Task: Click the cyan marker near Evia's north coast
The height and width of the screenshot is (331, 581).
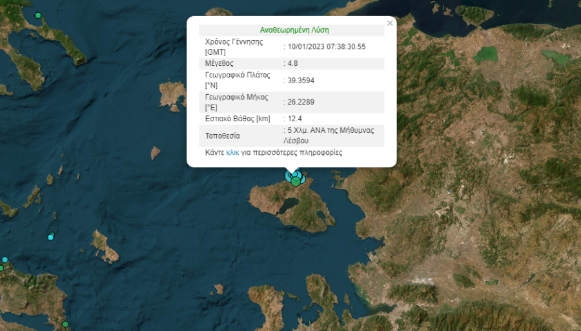Action: (x=5, y=259)
